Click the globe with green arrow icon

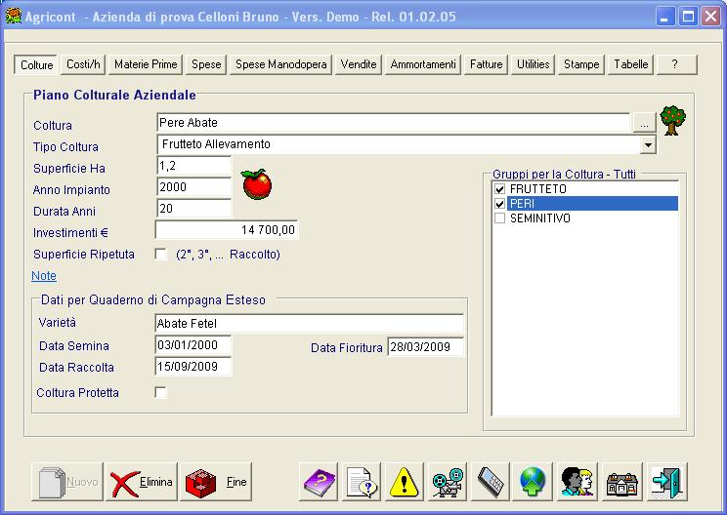534,482
